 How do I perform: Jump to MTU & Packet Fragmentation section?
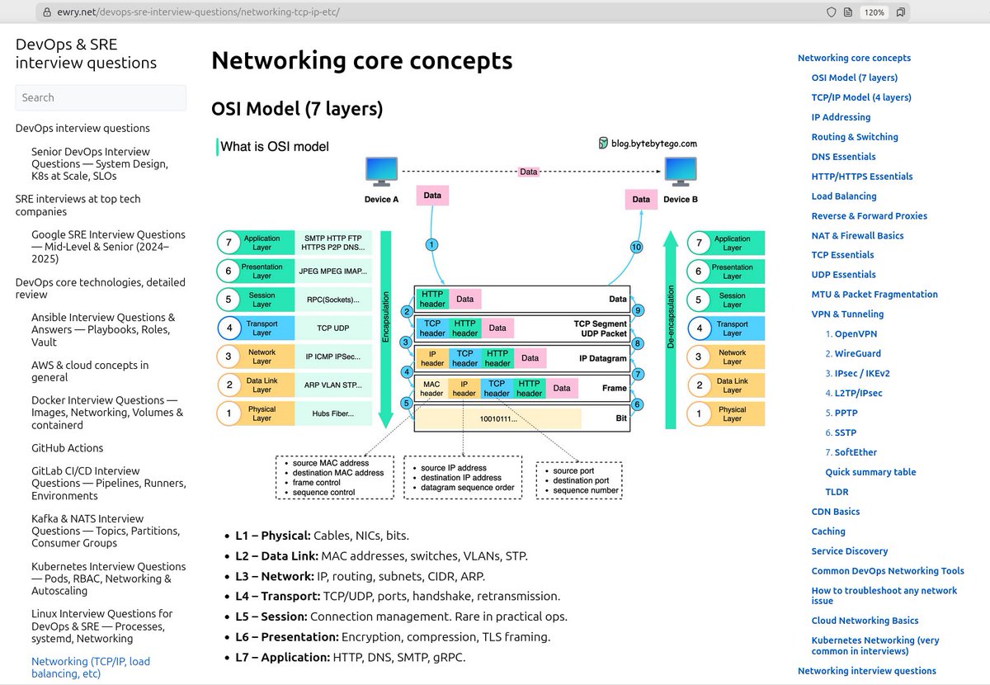(874, 295)
